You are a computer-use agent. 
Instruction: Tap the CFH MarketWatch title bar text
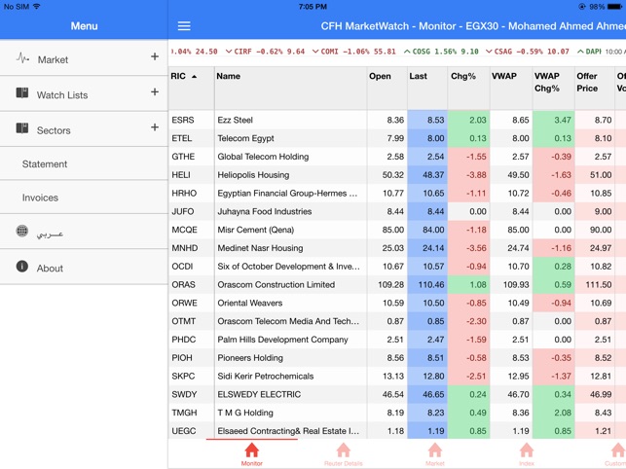coord(473,26)
